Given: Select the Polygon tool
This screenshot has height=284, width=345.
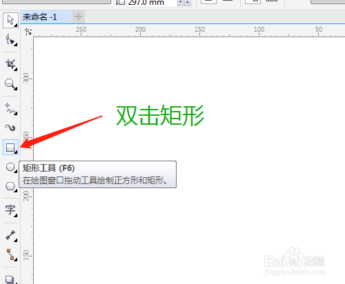Looking at the screenshot, I should click(x=10, y=186).
